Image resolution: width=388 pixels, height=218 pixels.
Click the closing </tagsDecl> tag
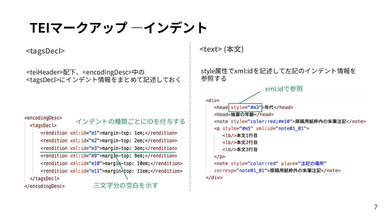45,179
